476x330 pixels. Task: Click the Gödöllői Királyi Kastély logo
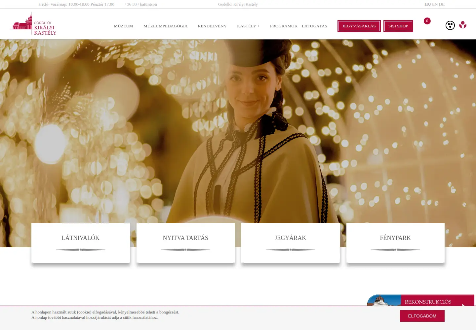tap(33, 24)
